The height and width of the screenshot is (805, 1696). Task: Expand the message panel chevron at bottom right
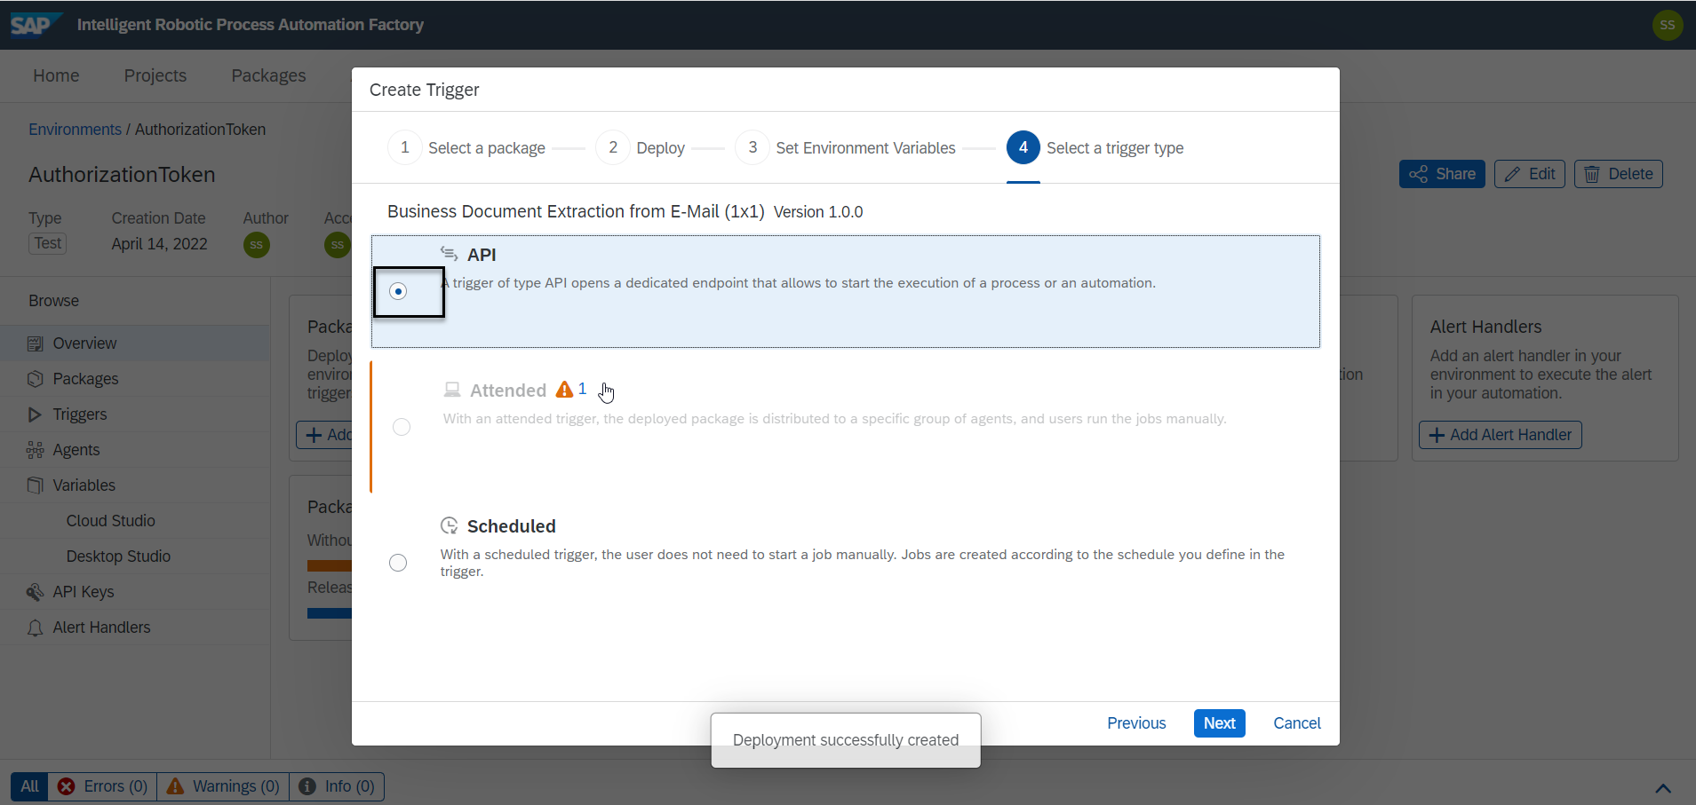coord(1663,787)
